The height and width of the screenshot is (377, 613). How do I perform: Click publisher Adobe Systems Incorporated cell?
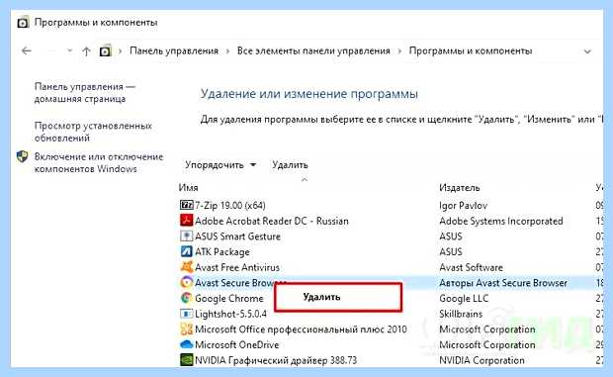[x=501, y=221]
